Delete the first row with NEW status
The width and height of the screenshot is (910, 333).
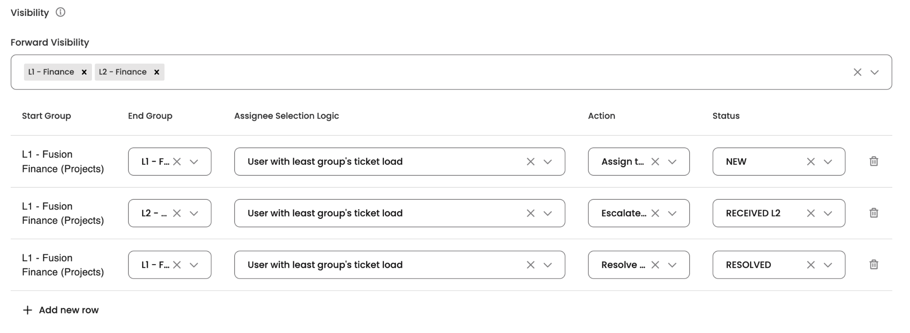point(874,161)
